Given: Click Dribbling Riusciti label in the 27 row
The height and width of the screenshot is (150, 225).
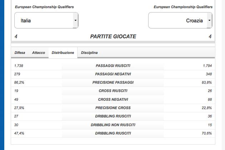Looking at the screenshot, I should (x=113, y=116).
